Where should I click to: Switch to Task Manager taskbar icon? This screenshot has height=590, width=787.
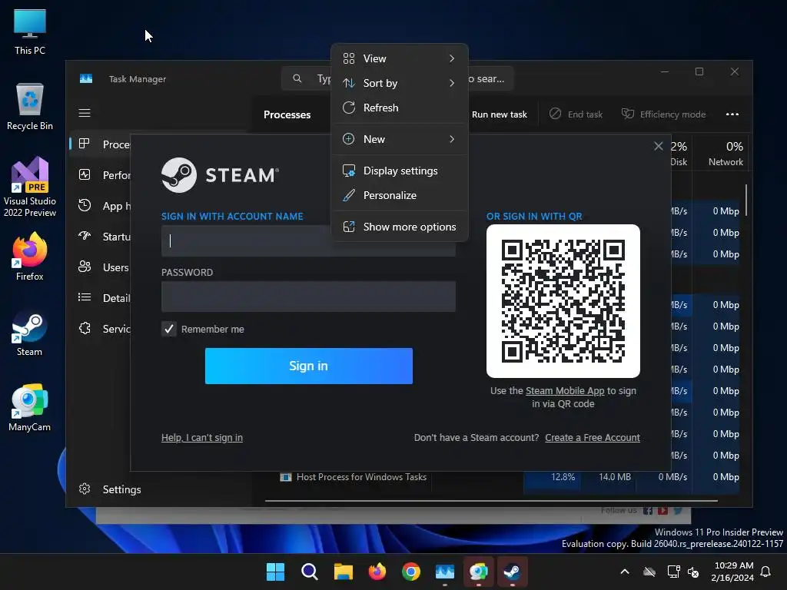pos(445,572)
